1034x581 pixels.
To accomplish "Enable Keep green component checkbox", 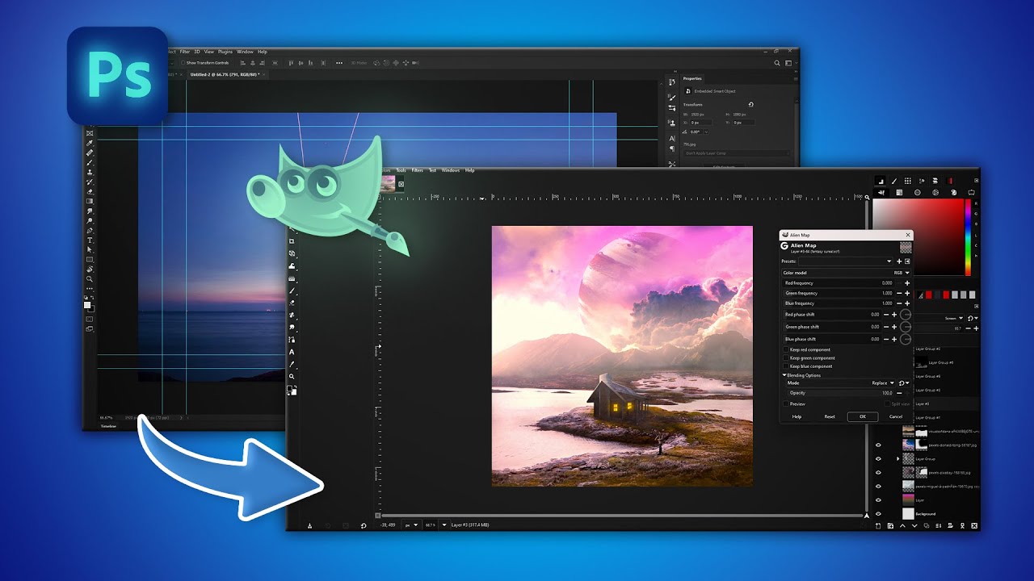I will [786, 357].
